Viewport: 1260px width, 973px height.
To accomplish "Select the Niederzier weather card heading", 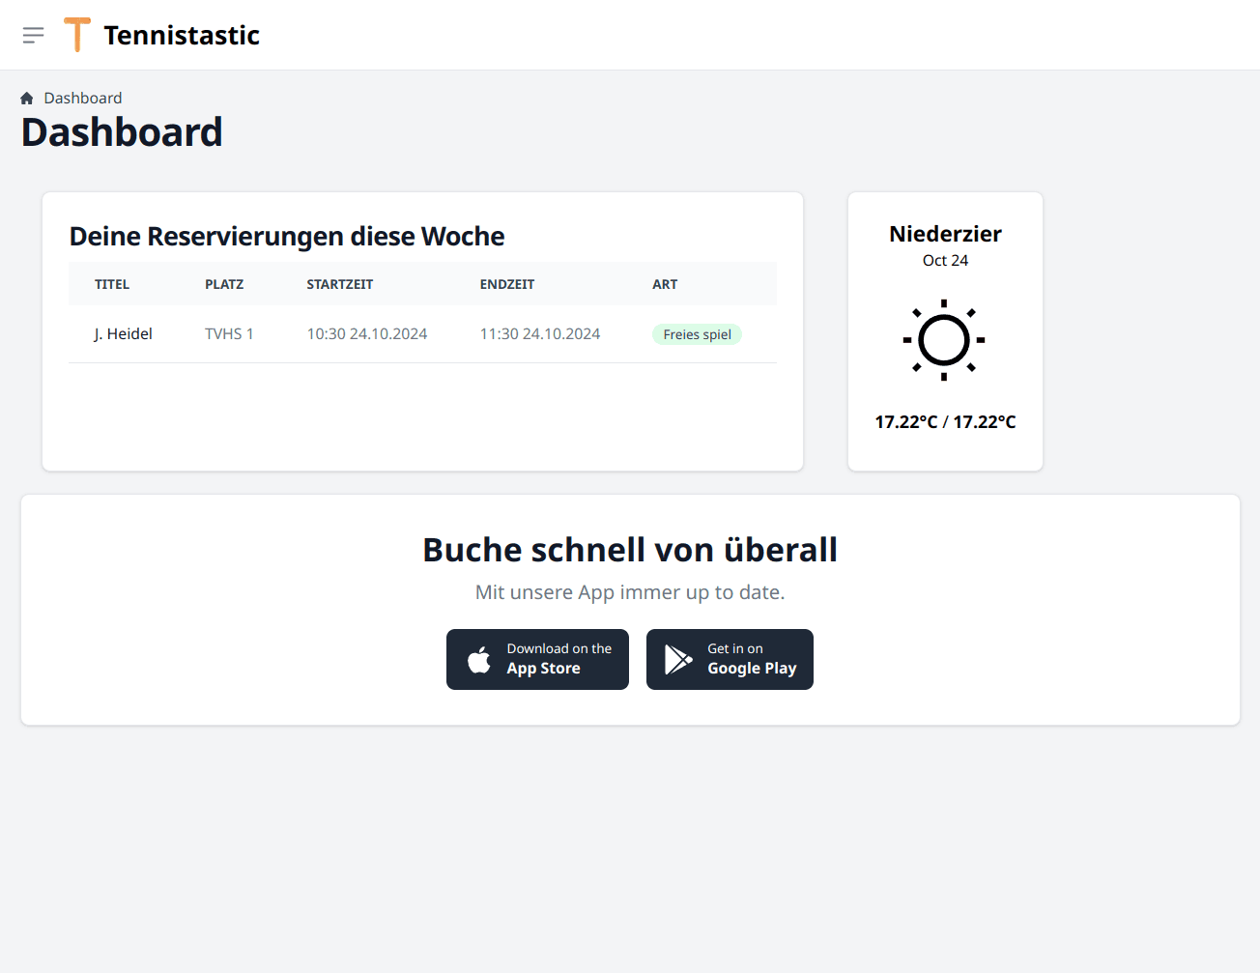I will pyautogui.click(x=944, y=234).
